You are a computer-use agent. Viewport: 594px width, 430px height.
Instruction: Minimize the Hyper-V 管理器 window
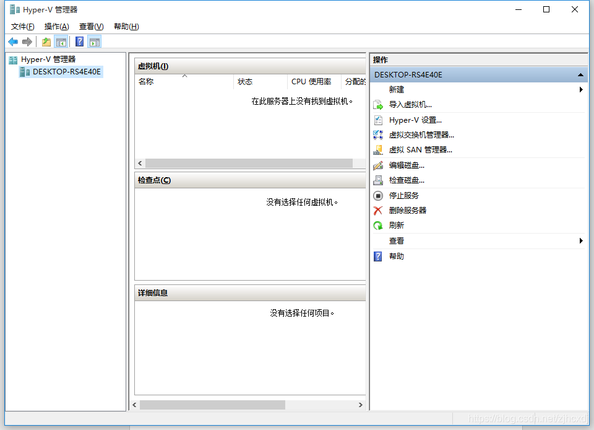[519, 9]
